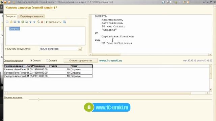Click the title bar save icon
Screen dimensions: 216x121
(x=163, y=2)
